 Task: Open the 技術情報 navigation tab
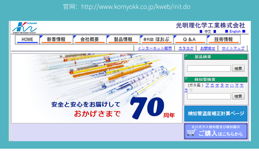pos(224,40)
